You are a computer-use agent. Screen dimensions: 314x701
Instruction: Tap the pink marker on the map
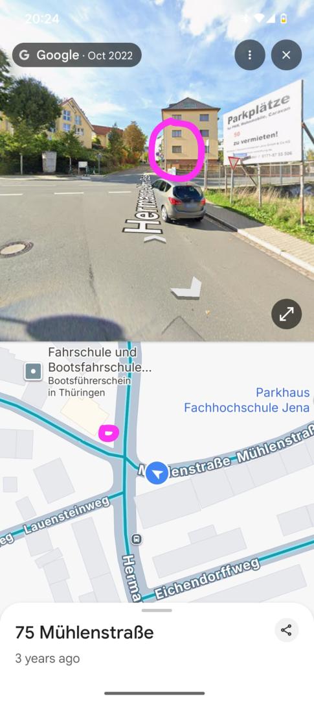(109, 433)
